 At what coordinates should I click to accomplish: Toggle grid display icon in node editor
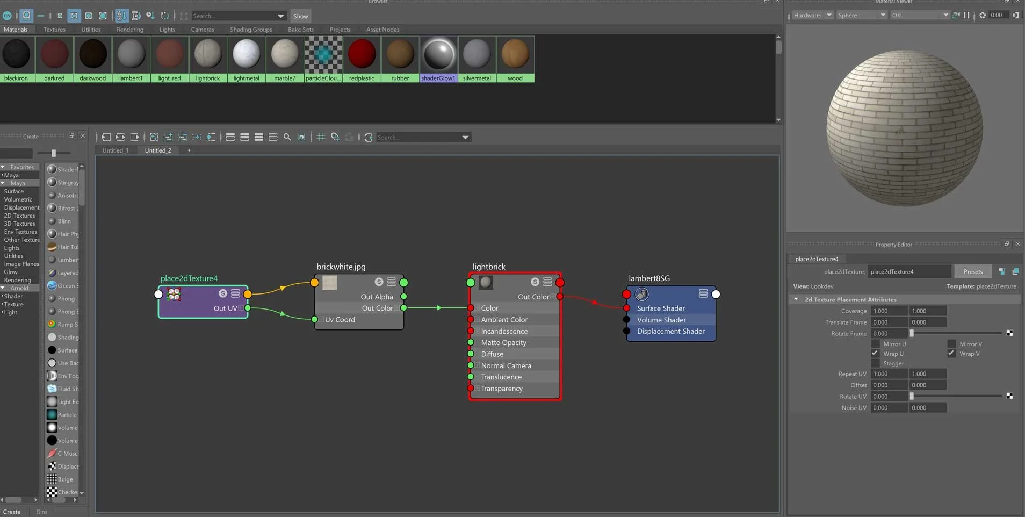tap(321, 137)
